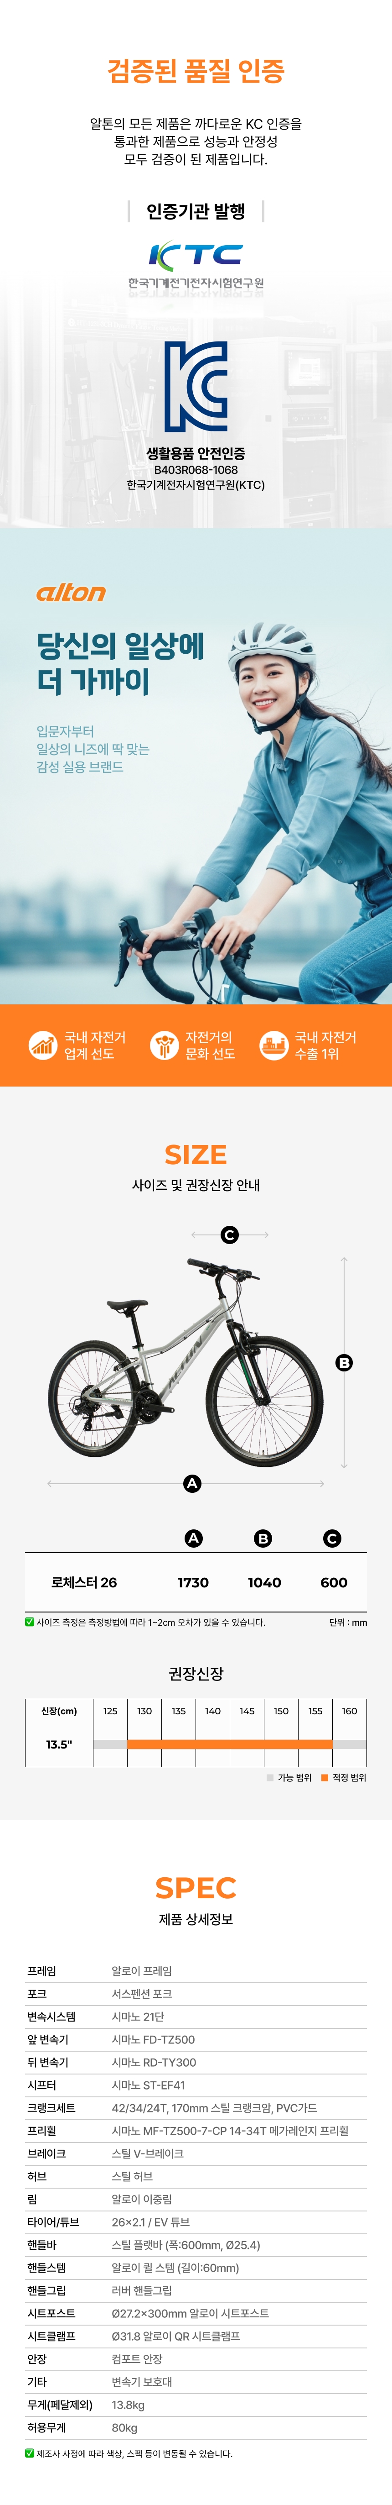Click the SIZE section heading
Viewport: 392px width, 2505px height.
196,1153
